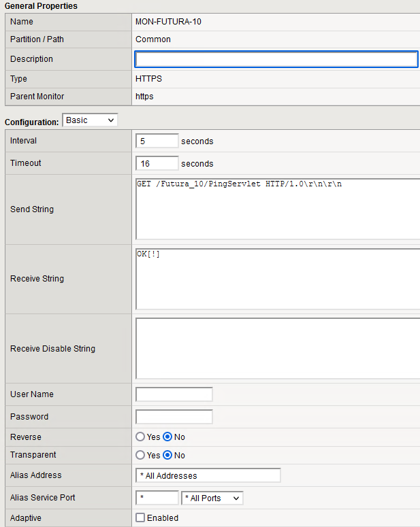The width and height of the screenshot is (420, 527).
Task: Select Yes for Reverse
Action: pyautogui.click(x=140, y=437)
